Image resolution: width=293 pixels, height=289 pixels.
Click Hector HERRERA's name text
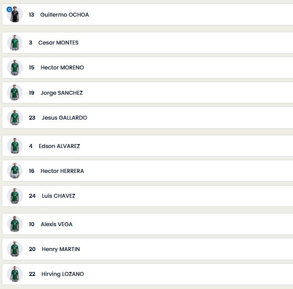click(62, 171)
